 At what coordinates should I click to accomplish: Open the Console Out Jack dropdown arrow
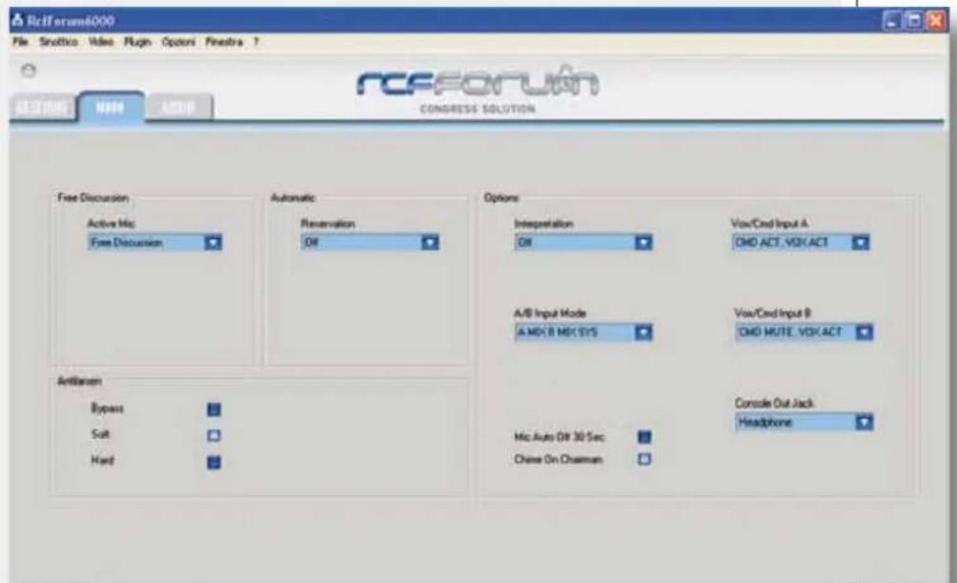pos(865,422)
